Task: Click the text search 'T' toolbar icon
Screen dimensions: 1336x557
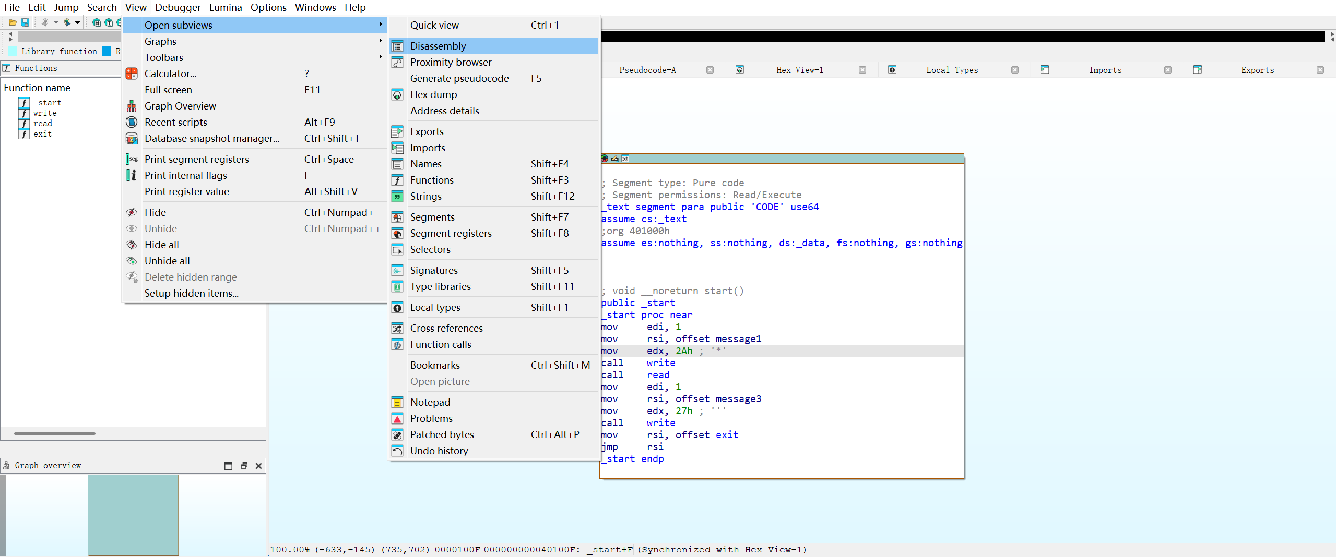Action: click(x=109, y=22)
